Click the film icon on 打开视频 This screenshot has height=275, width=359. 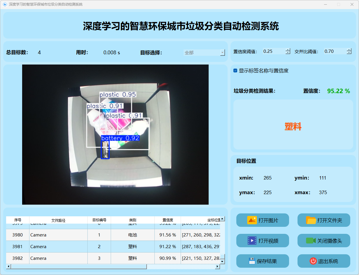coord(252,241)
